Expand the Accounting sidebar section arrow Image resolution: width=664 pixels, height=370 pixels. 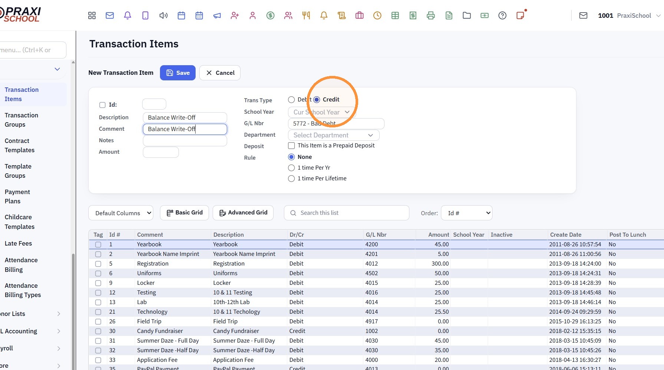pos(59,331)
